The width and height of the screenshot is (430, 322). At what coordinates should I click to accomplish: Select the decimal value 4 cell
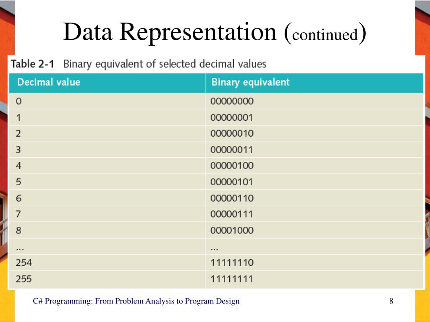click(107, 166)
